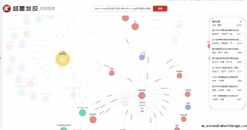Click the red 遗传算法 node
Viewport: 247px width, 130px height.
click(93, 120)
